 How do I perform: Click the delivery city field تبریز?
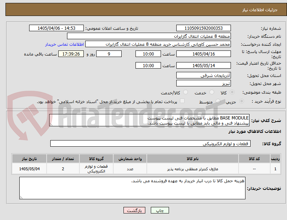pyautogui.click(x=204, y=83)
